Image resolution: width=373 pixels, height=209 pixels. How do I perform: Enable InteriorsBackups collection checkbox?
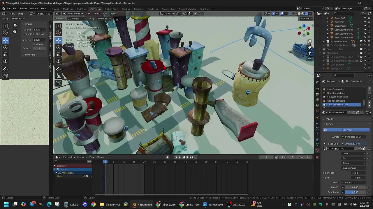click(361, 45)
